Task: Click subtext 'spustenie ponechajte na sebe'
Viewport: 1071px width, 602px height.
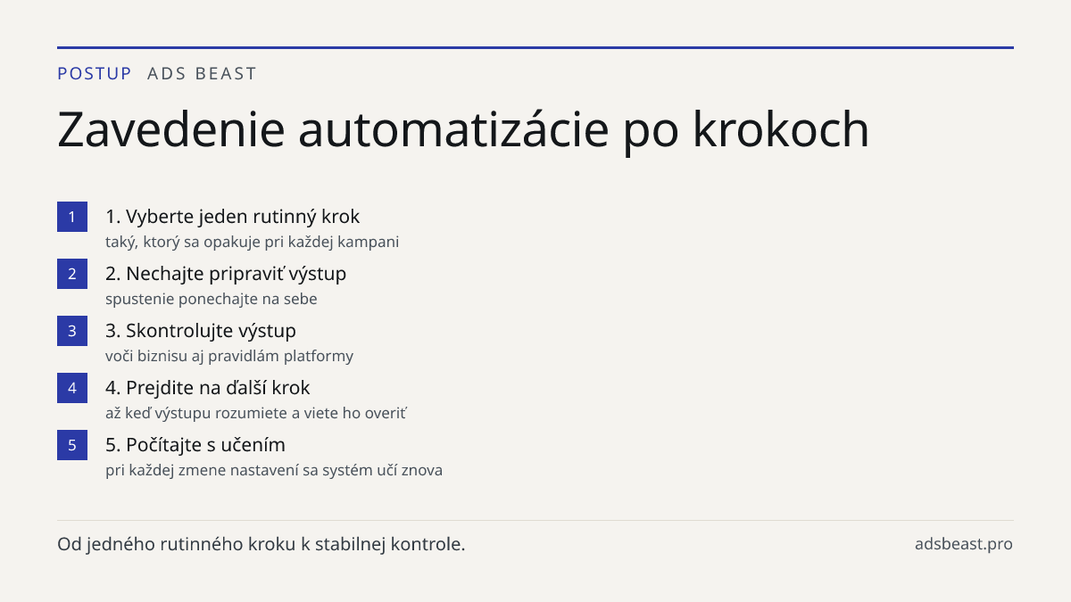Action: click(212, 299)
